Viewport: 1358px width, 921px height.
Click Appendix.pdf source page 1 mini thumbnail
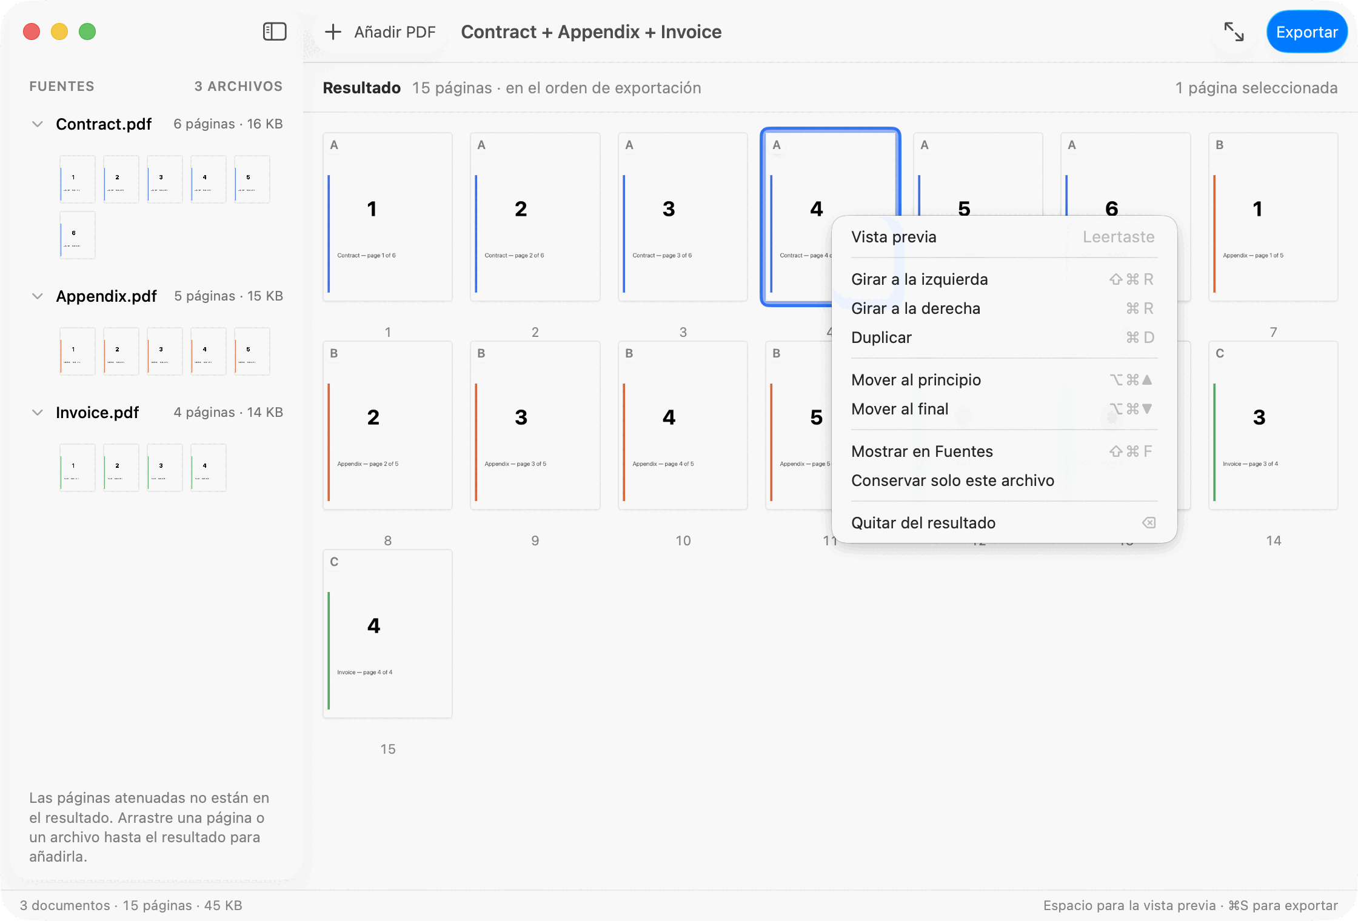[x=78, y=351]
